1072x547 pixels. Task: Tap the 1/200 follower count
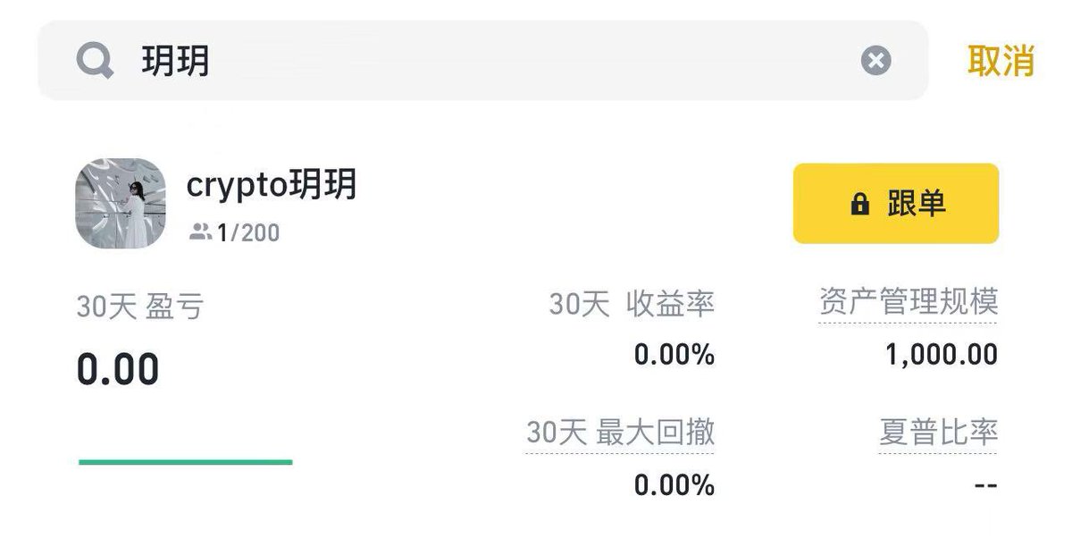(x=248, y=233)
